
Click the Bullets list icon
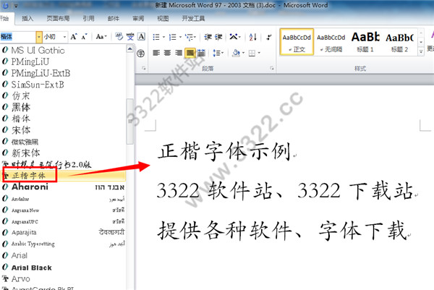click(x=156, y=37)
